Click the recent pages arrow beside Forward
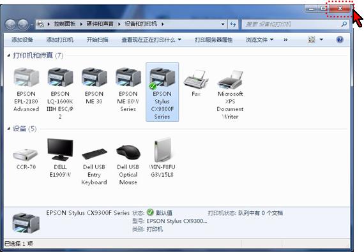Screen dimensions: 364x252 pos(31,25)
